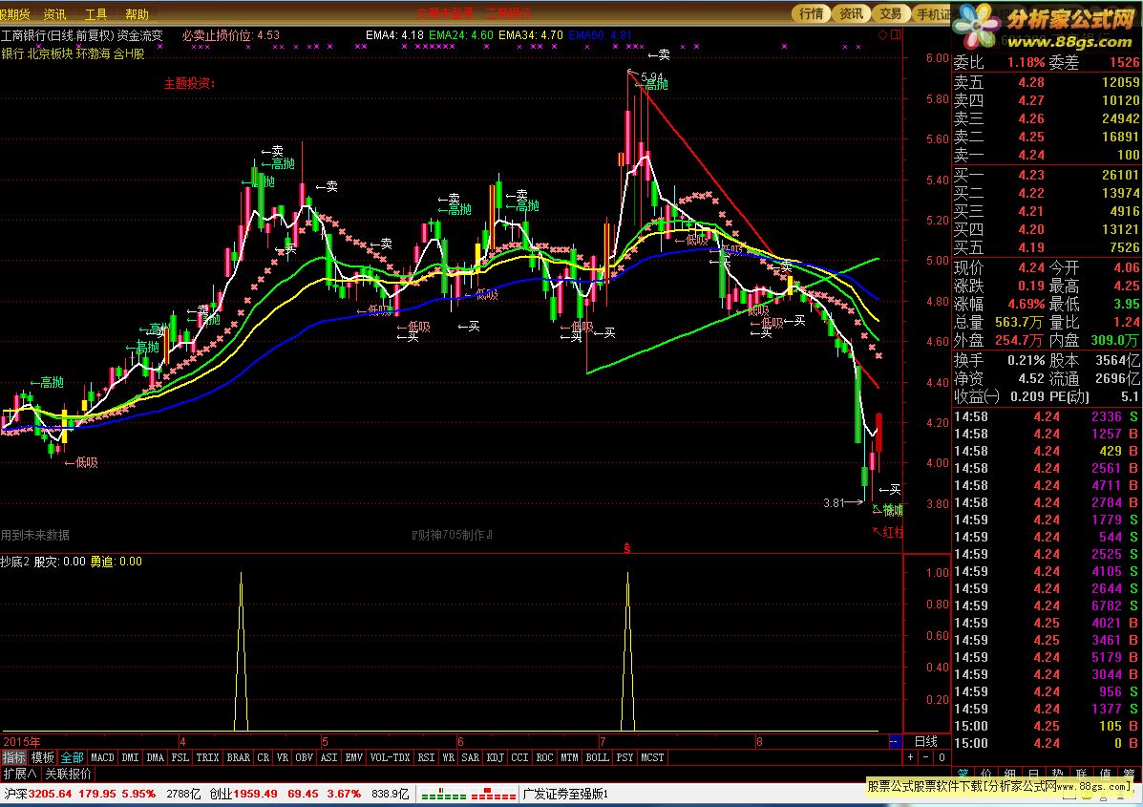Click the red bar indicator in status bar
This screenshot has width=1143, height=807.
tap(494, 794)
